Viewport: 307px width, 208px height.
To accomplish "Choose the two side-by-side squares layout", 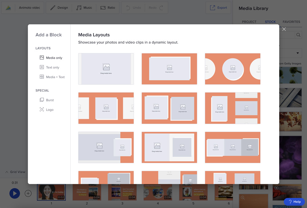I will (169, 108).
